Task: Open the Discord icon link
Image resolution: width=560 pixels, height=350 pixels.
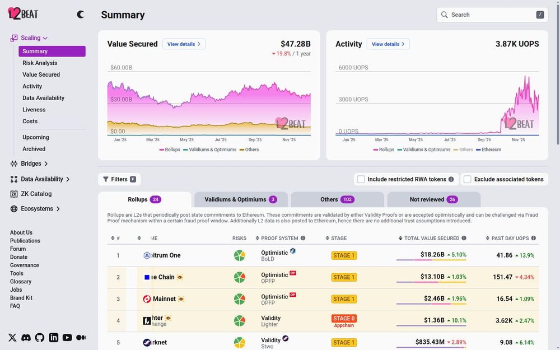Action: click(x=26, y=338)
